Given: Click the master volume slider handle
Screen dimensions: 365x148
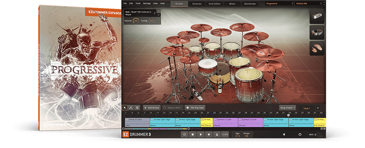Looking at the screenshot, I should (300, 135).
